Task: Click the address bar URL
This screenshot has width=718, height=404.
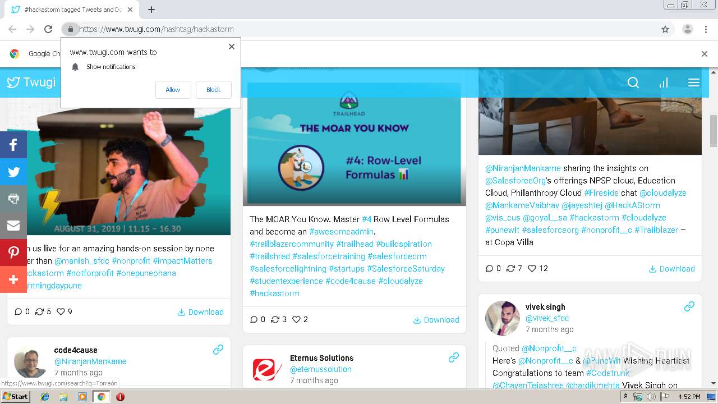Action: tap(157, 29)
